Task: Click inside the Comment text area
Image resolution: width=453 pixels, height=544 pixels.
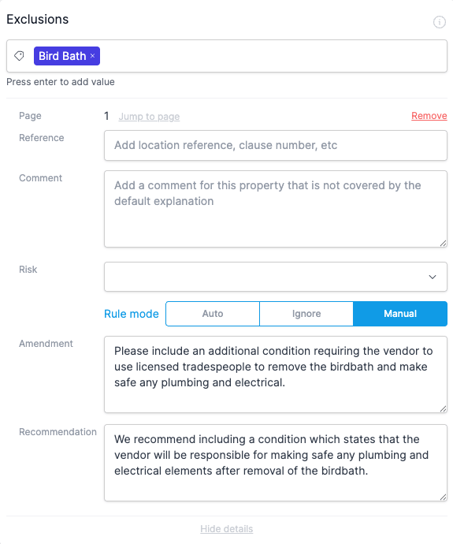Action: (276, 209)
